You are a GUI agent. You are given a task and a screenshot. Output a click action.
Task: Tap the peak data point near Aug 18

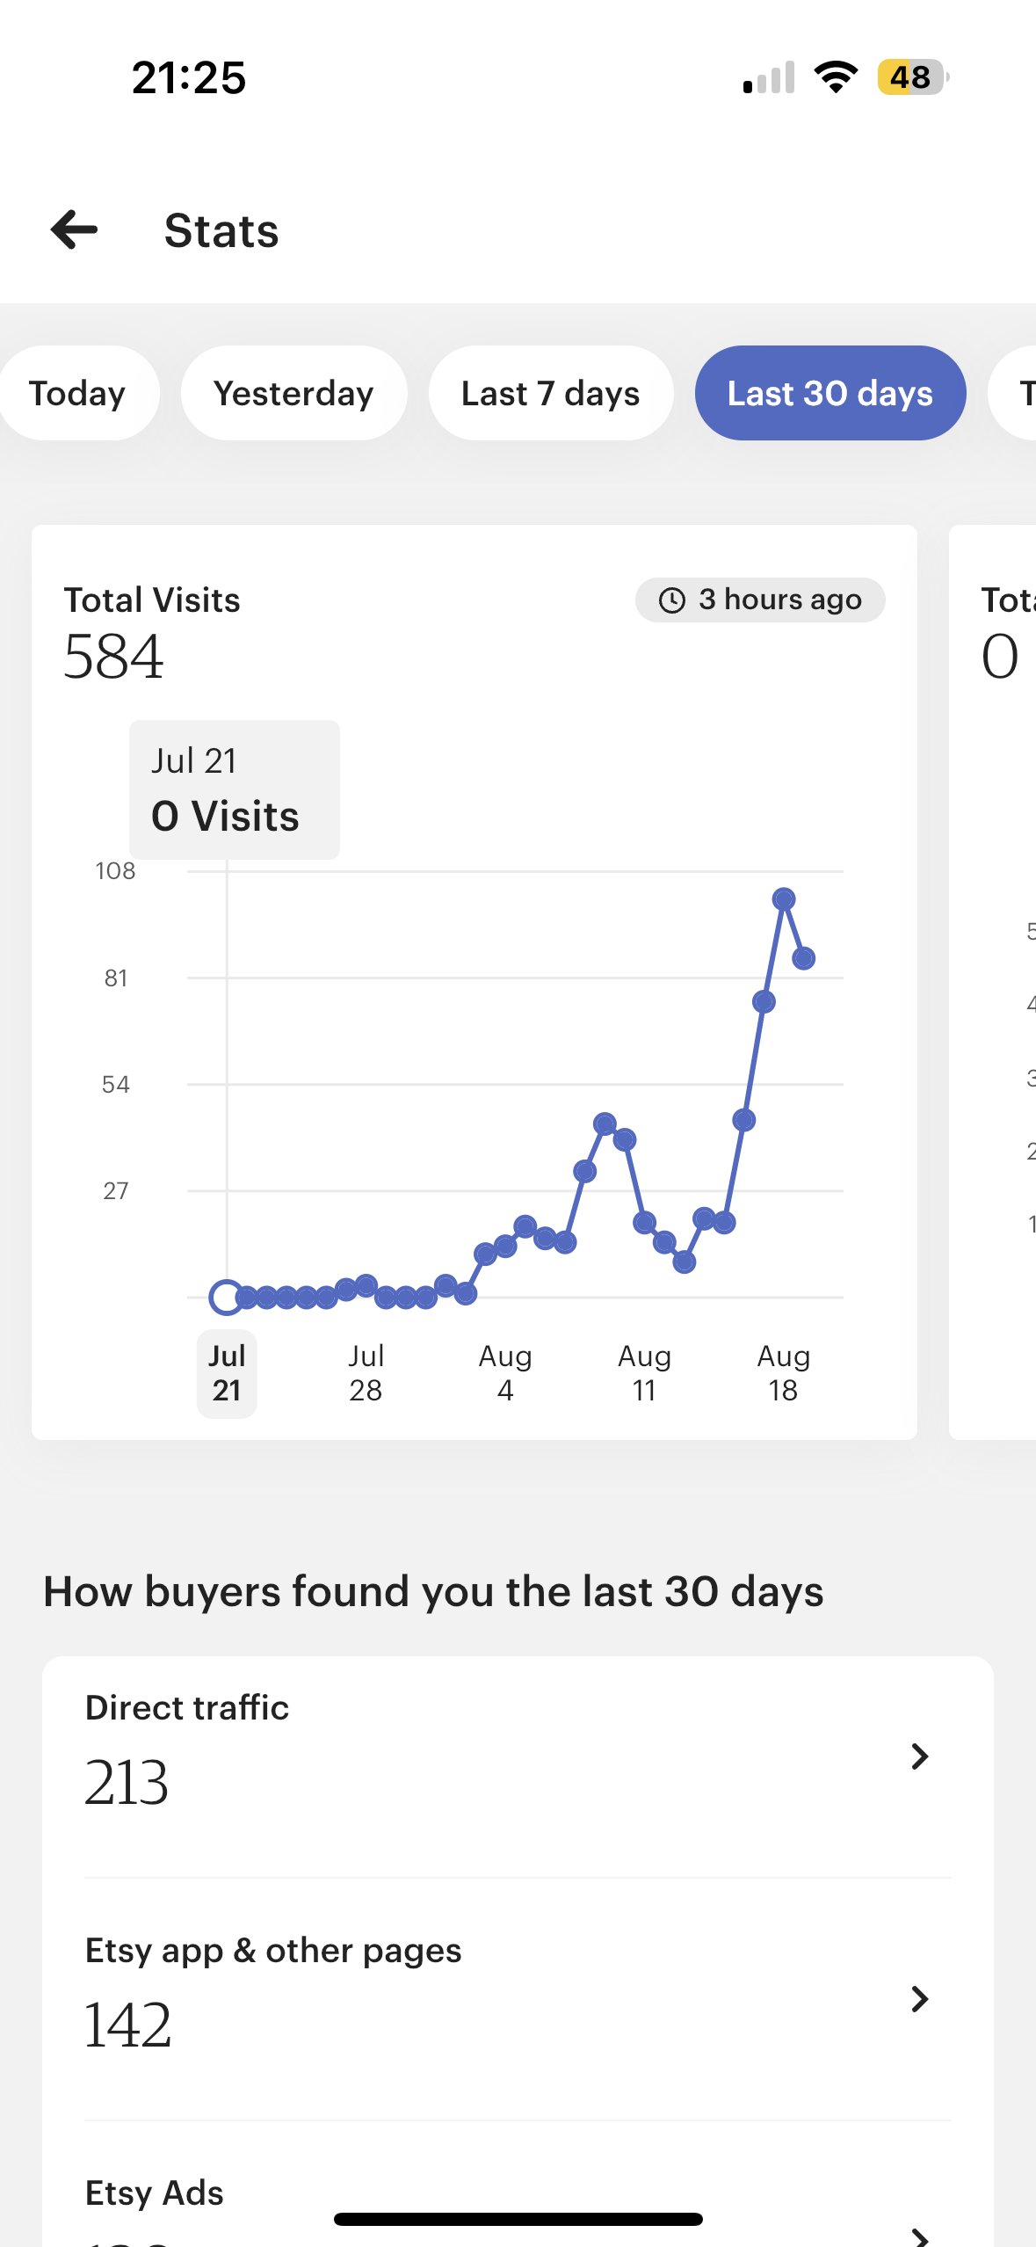point(784,898)
